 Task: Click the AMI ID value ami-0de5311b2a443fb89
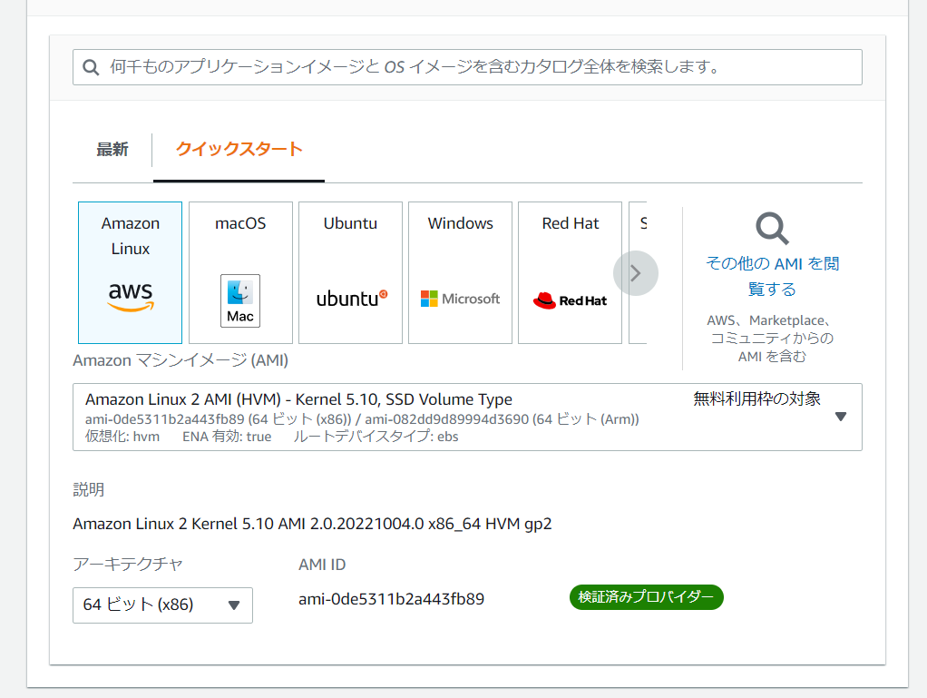[x=391, y=599]
